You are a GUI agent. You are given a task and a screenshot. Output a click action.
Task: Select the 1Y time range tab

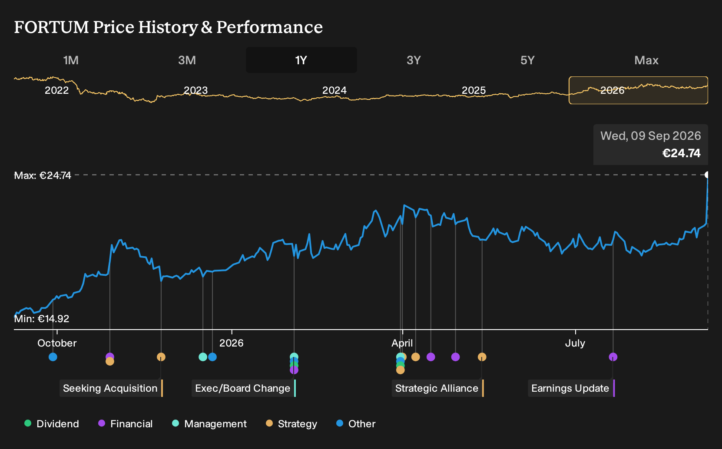point(301,60)
